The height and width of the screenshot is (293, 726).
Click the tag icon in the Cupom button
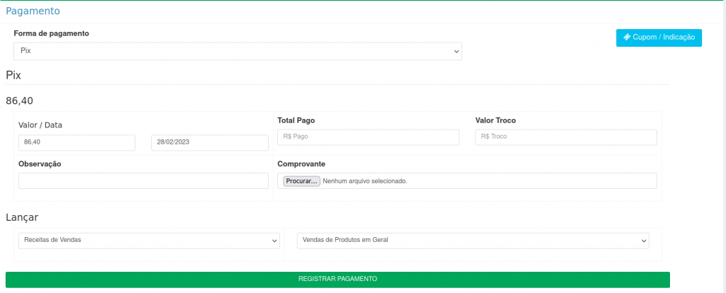627,38
